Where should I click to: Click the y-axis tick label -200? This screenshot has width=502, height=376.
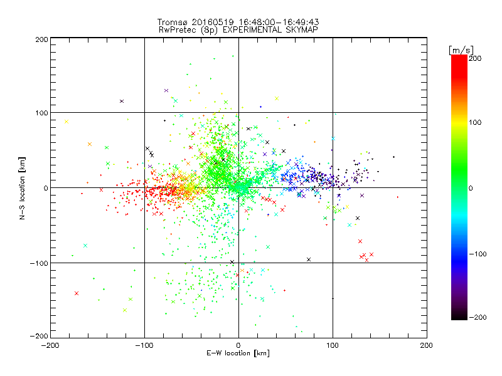pyautogui.click(x=39, y=336)
